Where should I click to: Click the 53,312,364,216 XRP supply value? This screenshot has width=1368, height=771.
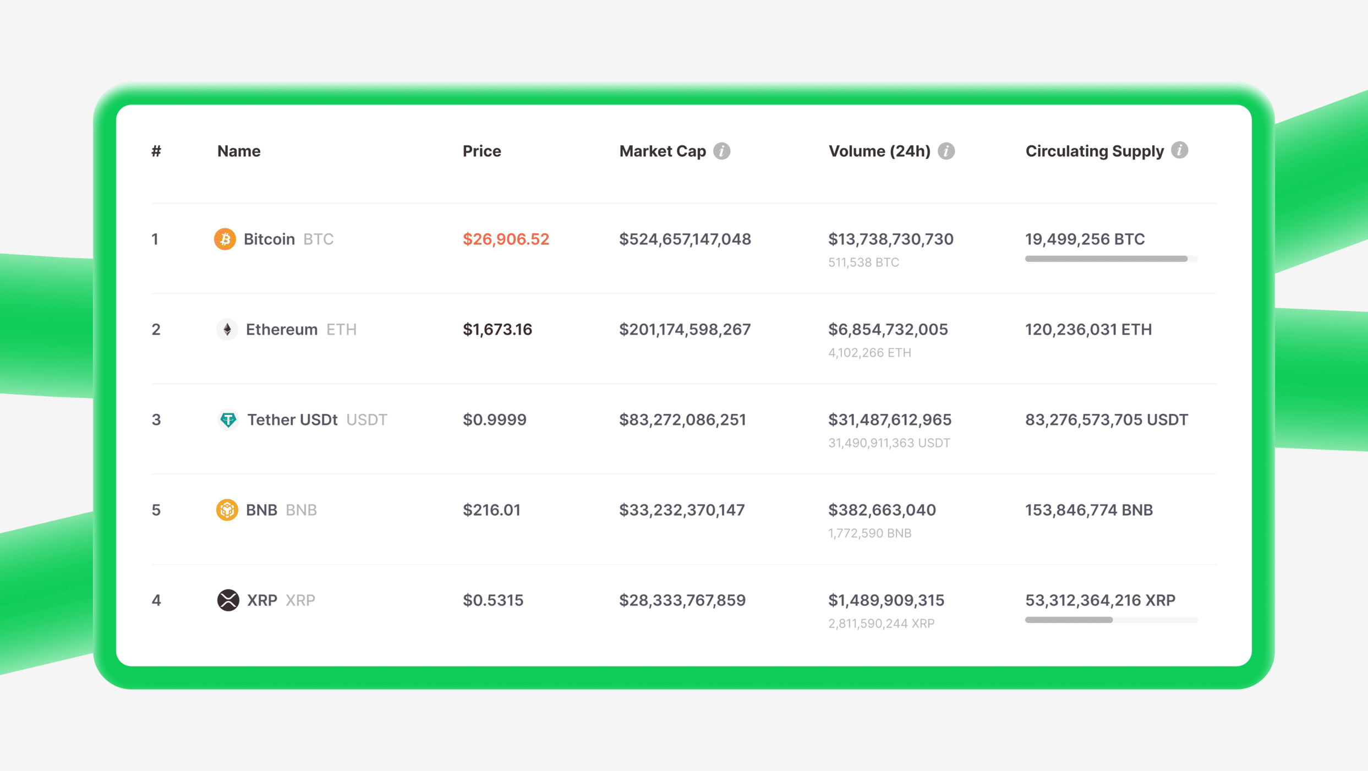coord(1101,600)
